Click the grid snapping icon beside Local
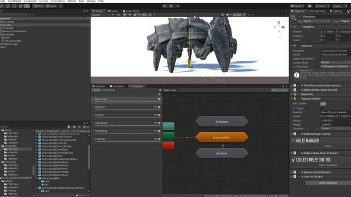Screen dimensions: 351x197 [x=61, y=6]
